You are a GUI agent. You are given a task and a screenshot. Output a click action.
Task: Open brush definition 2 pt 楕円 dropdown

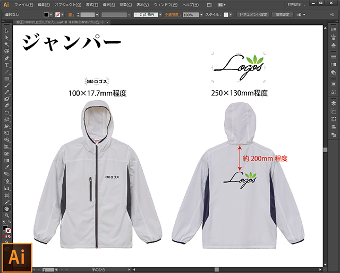pos(160,15)
